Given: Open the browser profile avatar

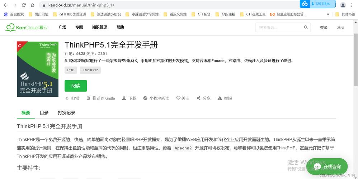Looking at the screenshot, I should (343, 5).
